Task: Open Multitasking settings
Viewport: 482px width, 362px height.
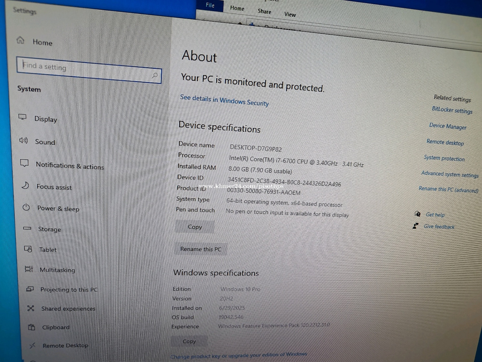Action: pyautogui.click(x=57, y=270)
